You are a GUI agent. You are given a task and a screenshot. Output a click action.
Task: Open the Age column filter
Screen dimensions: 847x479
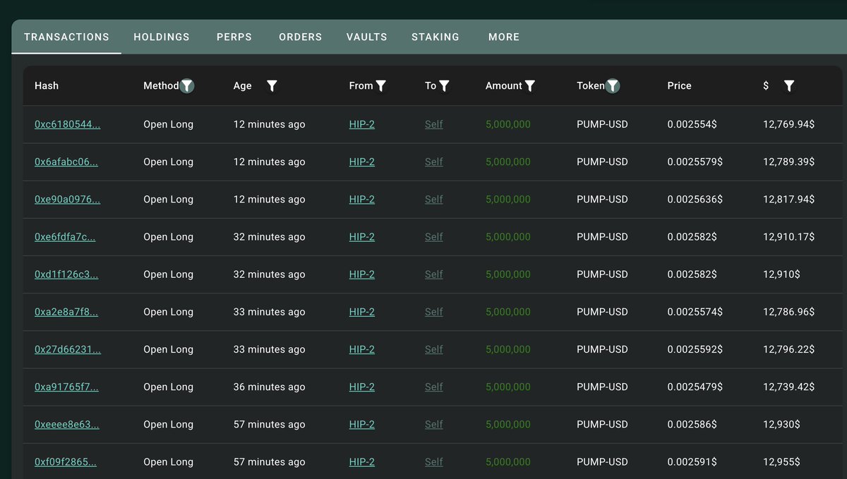pyautogui.click(x=272, y=86)
